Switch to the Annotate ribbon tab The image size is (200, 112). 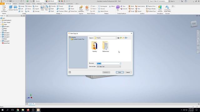point(22,4)
